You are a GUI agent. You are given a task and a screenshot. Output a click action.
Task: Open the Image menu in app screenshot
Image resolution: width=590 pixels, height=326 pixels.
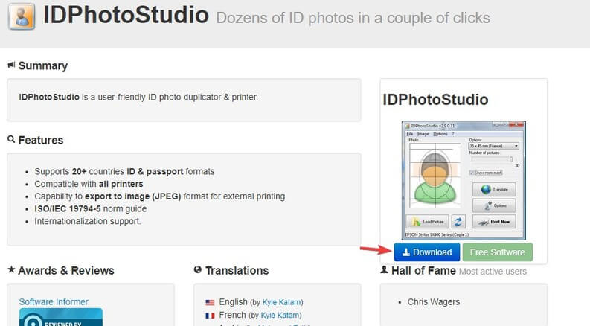423,134
